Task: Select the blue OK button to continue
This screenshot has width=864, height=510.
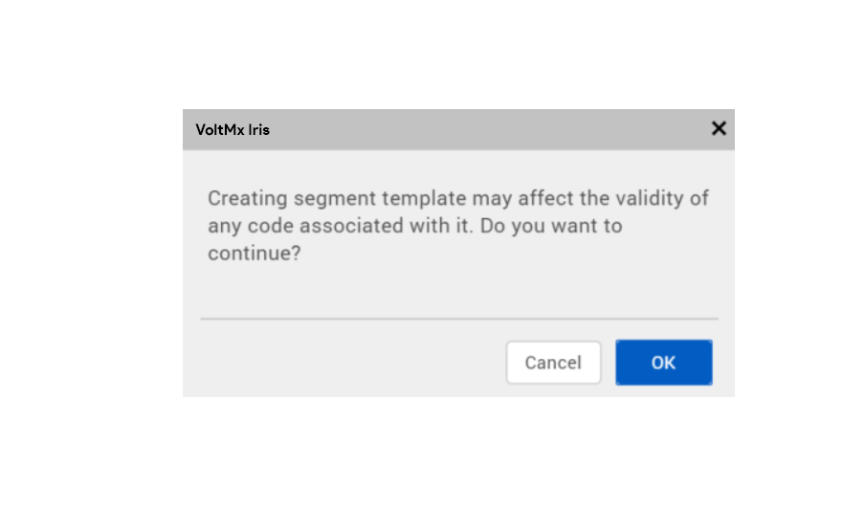Action: pos(663,363)
